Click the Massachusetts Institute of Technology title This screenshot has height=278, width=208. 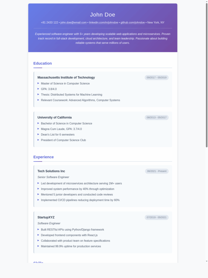66,77
